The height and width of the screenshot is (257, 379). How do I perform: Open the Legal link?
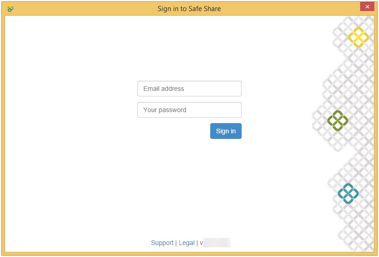click(187, 243)
